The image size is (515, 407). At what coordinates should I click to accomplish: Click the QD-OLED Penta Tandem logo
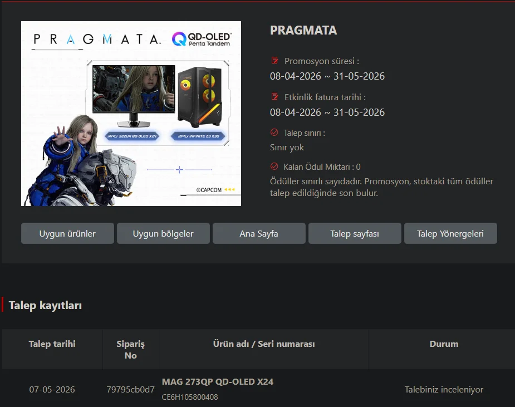pos(202,39)
